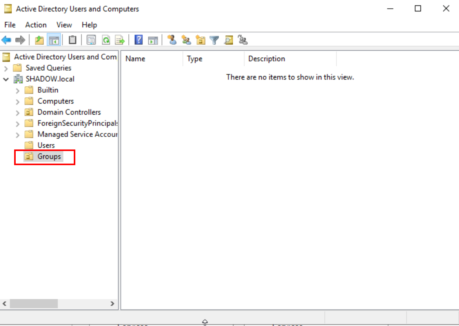This screenshot has height=326, width=459.
Task: Expand the Builtin container
Action: [x=17, y=91]
